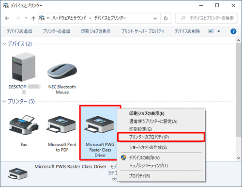Go forward with the right arrow

point(18,18)
